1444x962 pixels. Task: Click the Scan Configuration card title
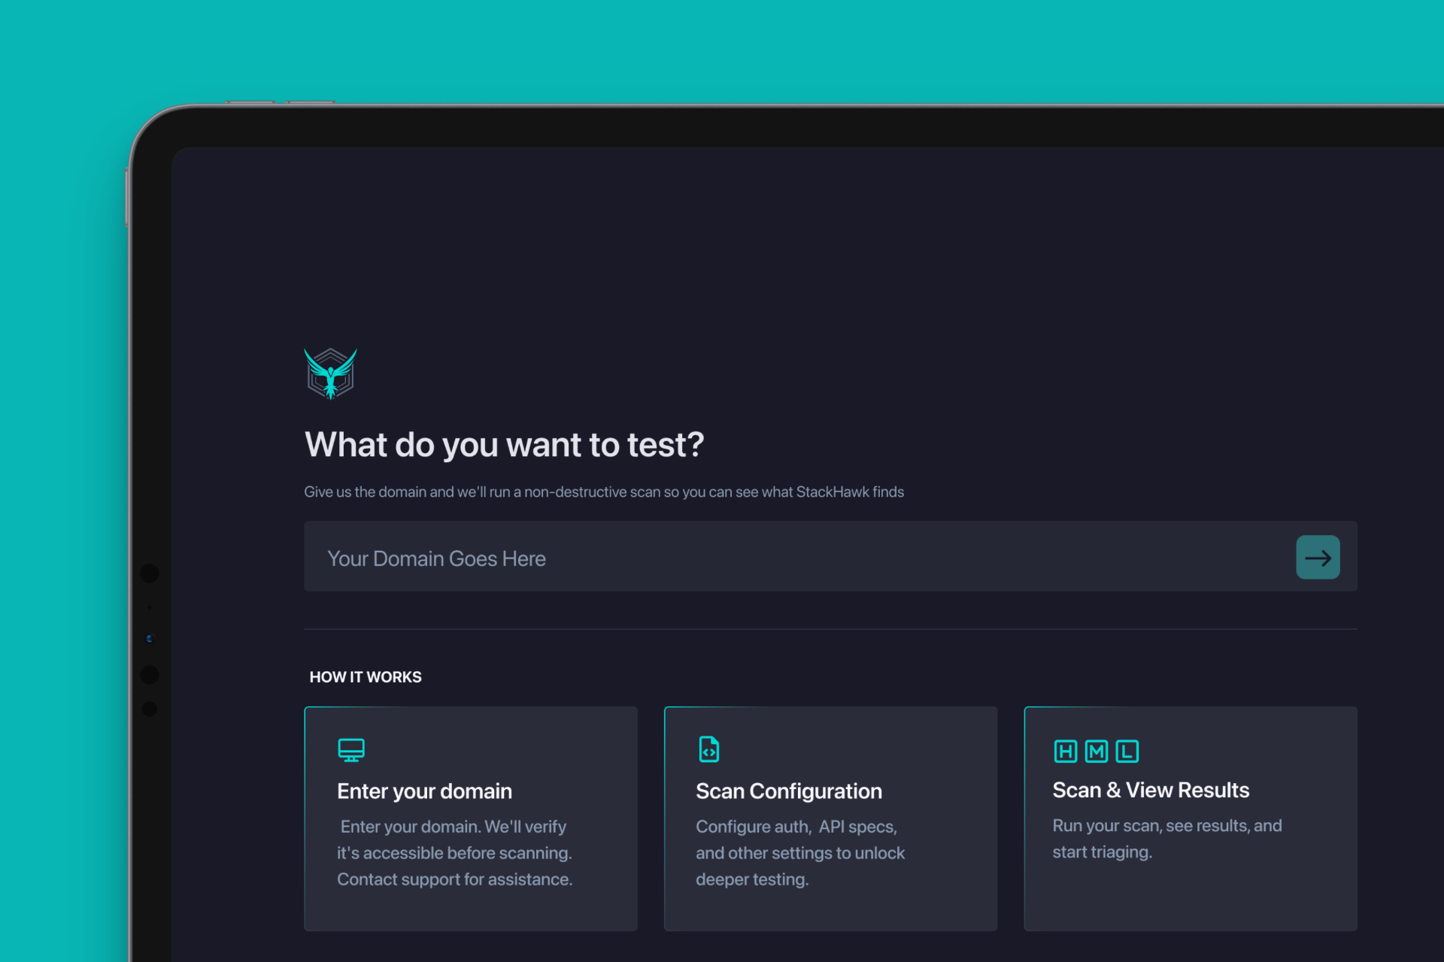(788, 791)
